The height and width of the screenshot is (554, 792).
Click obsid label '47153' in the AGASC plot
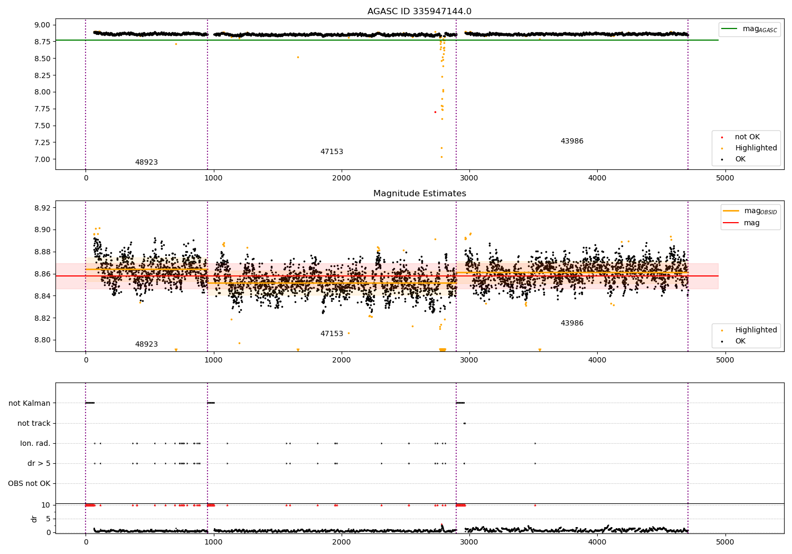(x=332, y=152)
